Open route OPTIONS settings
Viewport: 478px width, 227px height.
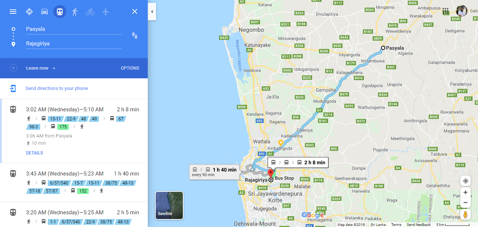130,68
